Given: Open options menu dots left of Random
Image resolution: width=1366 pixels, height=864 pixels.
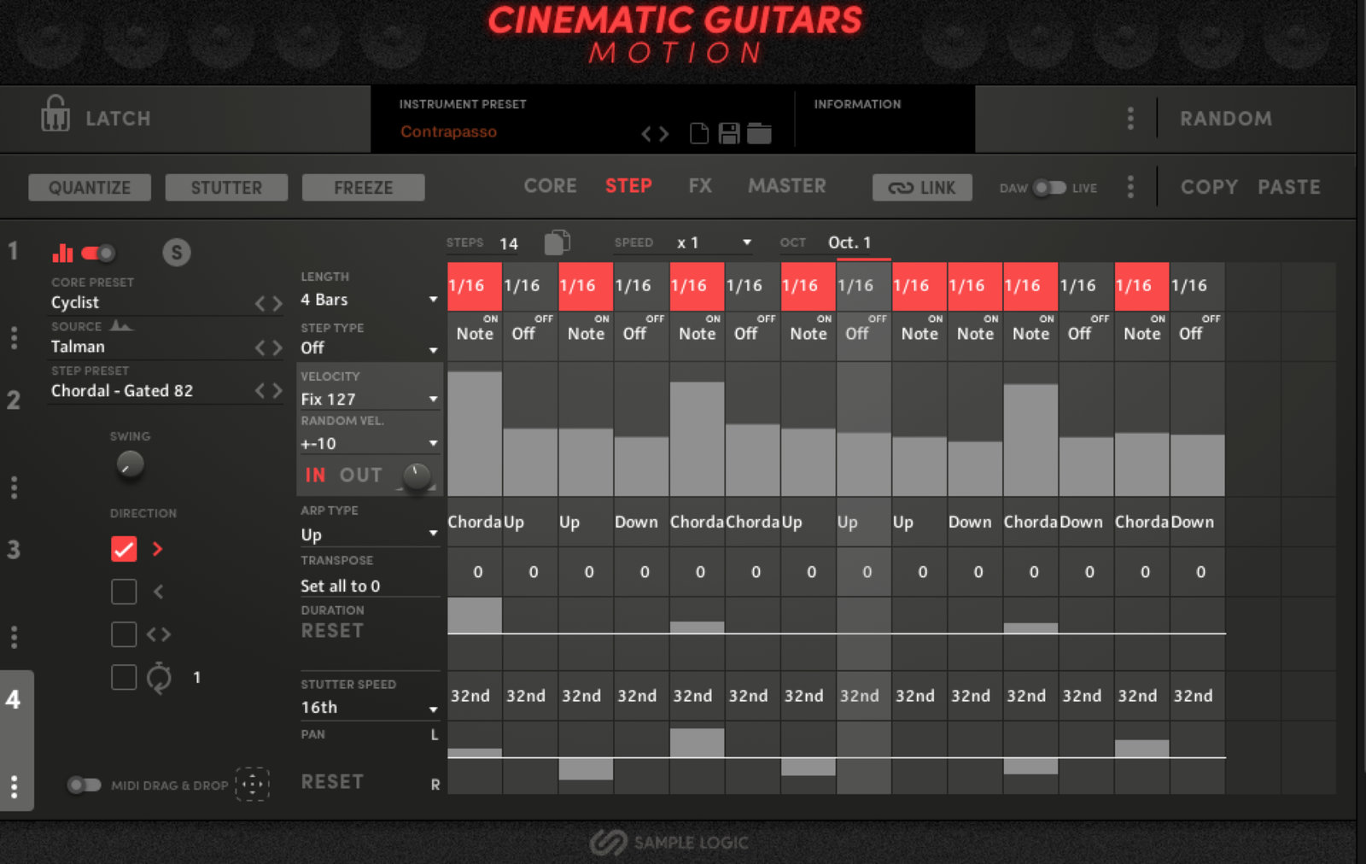Looking at the screenshot, I should pos(1130,119).
